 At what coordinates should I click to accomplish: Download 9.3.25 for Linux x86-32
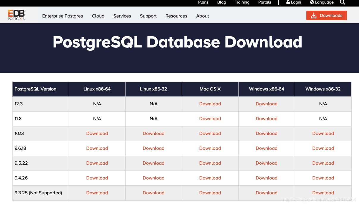point(153,193)
